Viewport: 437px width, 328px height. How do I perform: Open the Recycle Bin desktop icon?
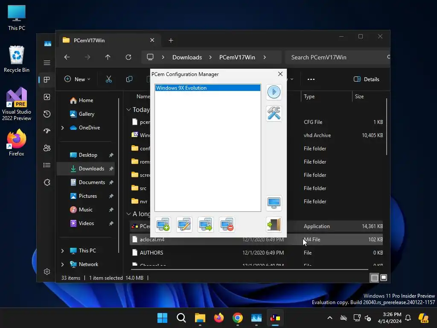click(x=17, y=59)
